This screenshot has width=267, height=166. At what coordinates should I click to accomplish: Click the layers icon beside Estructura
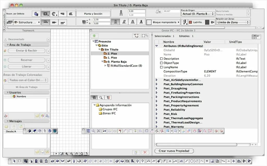tap(10, 22)
